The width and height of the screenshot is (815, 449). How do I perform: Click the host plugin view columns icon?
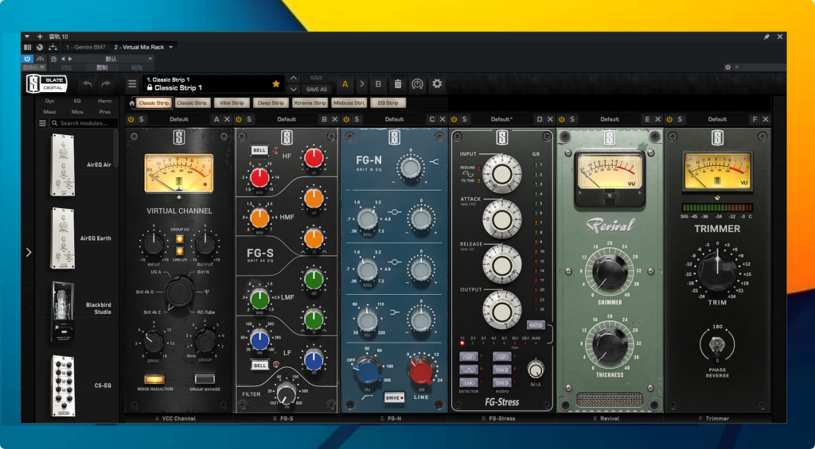(x=28, y=47)
